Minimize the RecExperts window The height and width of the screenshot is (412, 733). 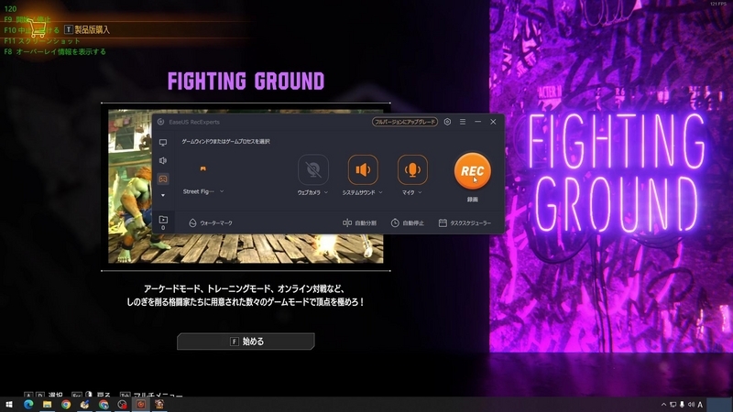click(x=477, y=122)
